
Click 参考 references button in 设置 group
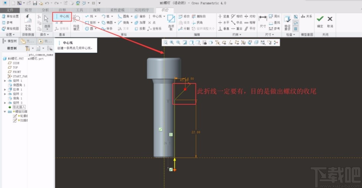pyautogui.click(x=7, y=23)
